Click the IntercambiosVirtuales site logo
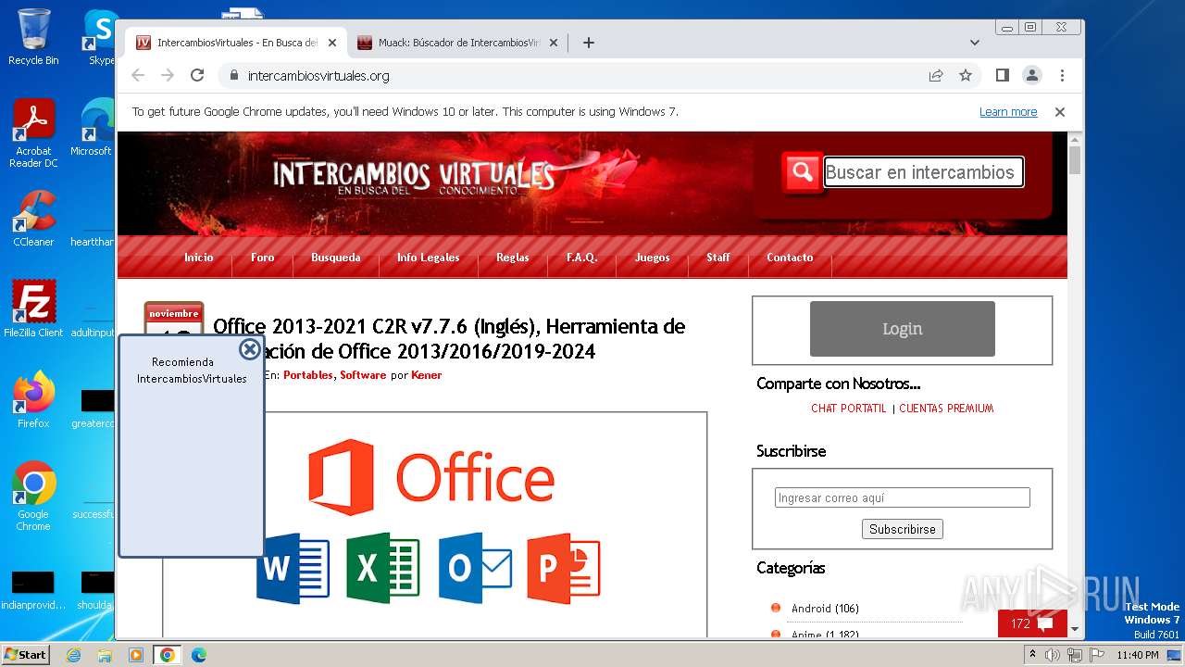1185x667 pixels. tap(414, 175)
